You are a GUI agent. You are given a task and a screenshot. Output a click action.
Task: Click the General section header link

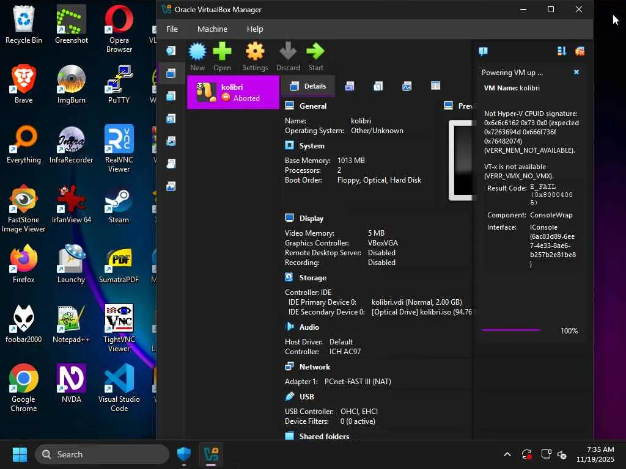click(312, 106)
